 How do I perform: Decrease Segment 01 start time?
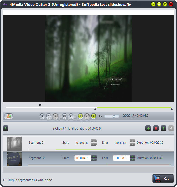click(x=94, y=144)
